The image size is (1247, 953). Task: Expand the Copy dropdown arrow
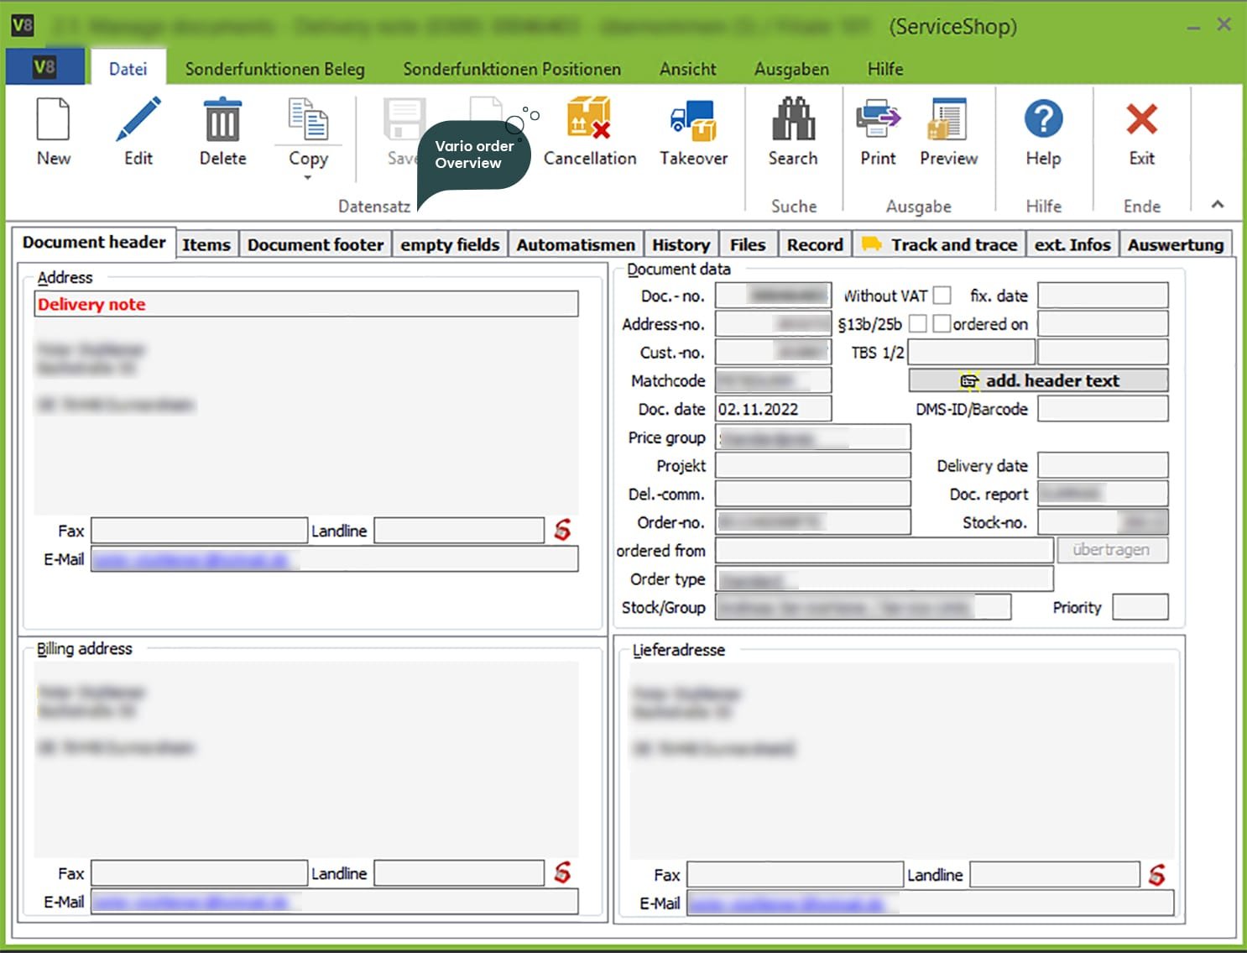click(x=308, y=178)
